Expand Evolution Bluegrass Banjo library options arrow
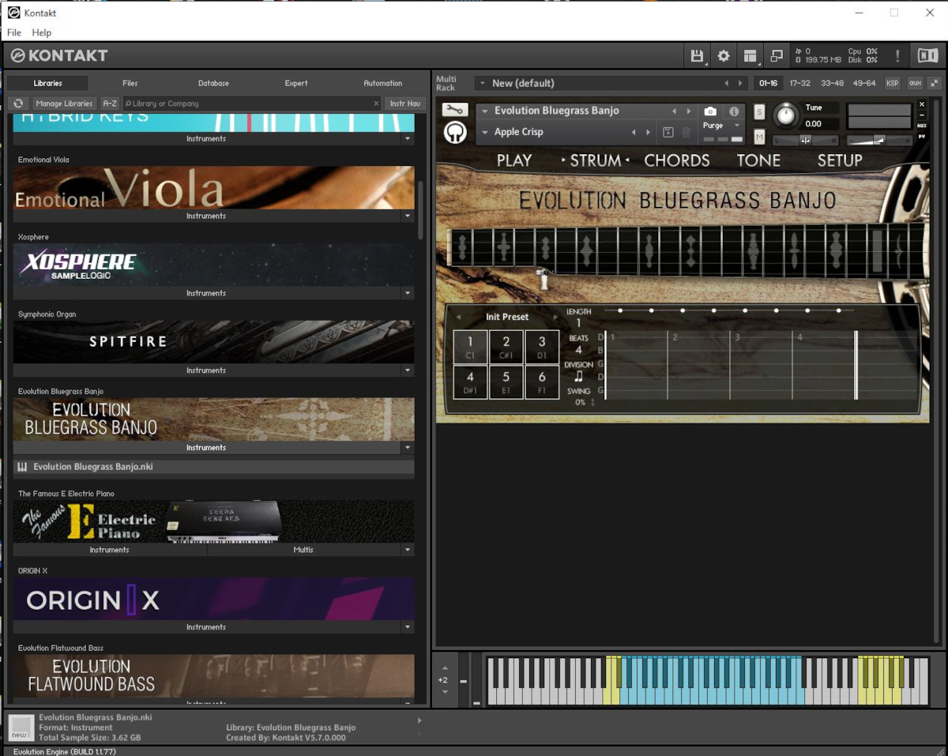 pyautogui.click(x=408, y=448)
